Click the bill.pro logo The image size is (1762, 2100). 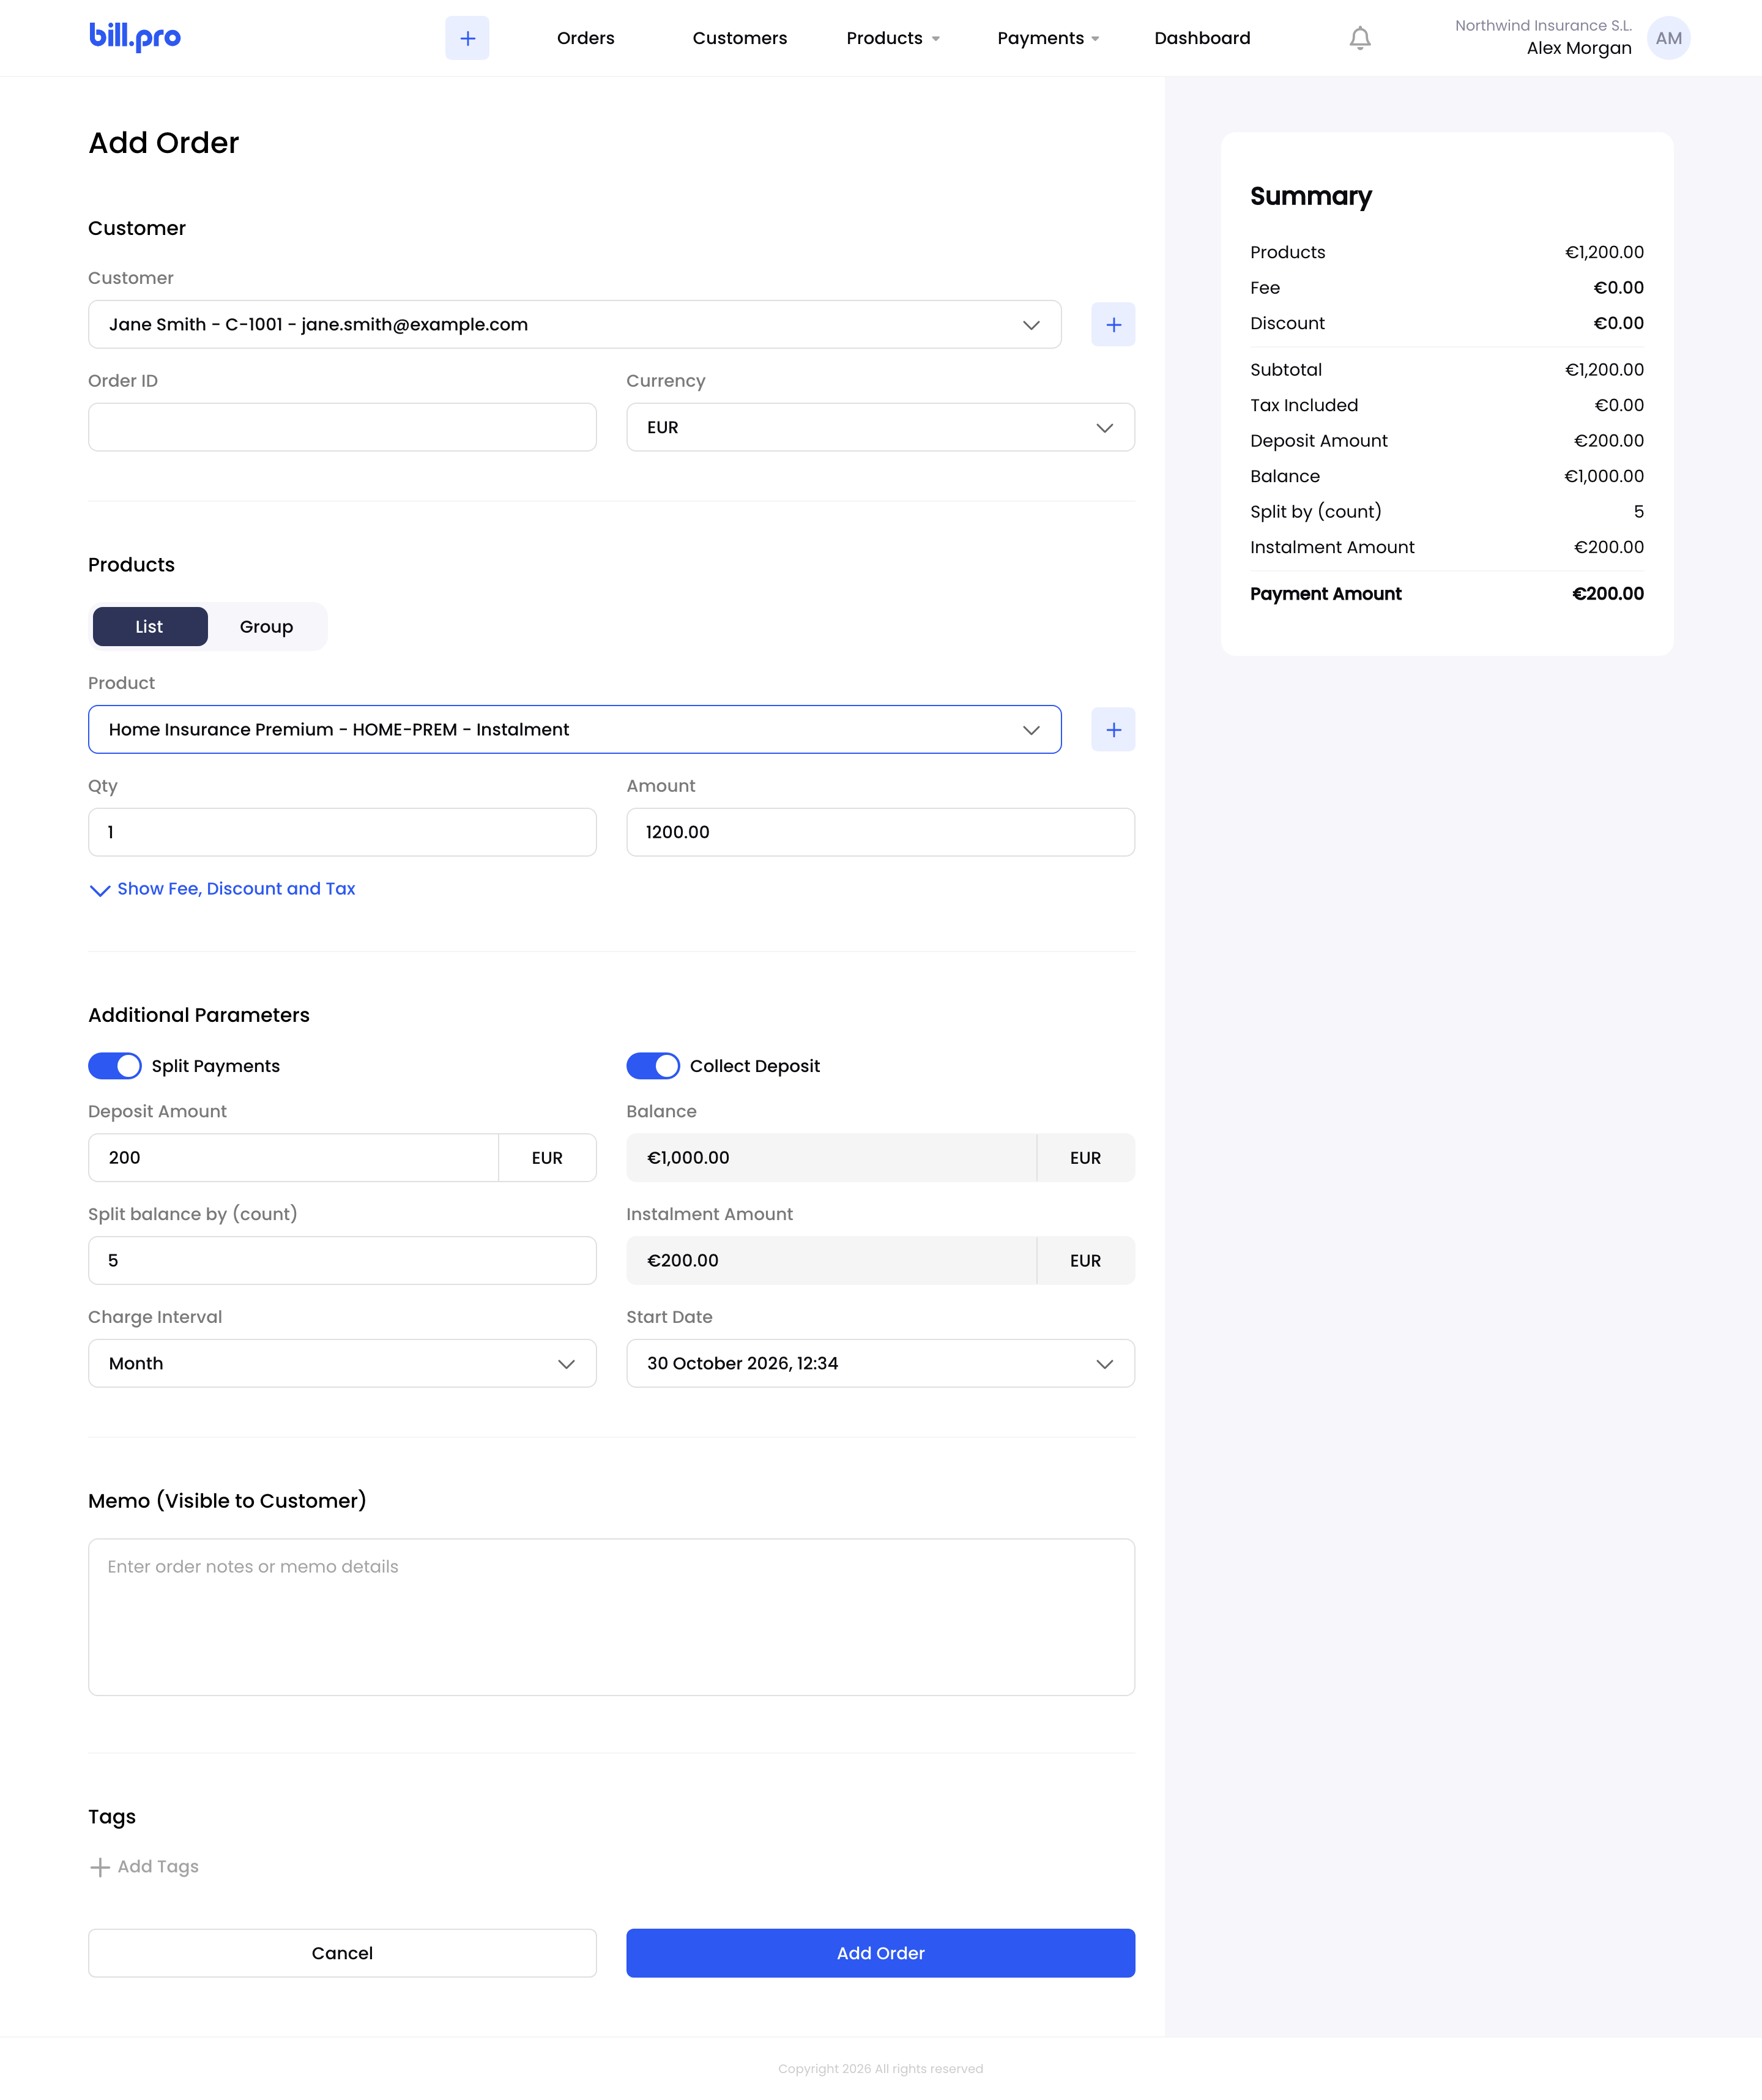click(135, 37)
